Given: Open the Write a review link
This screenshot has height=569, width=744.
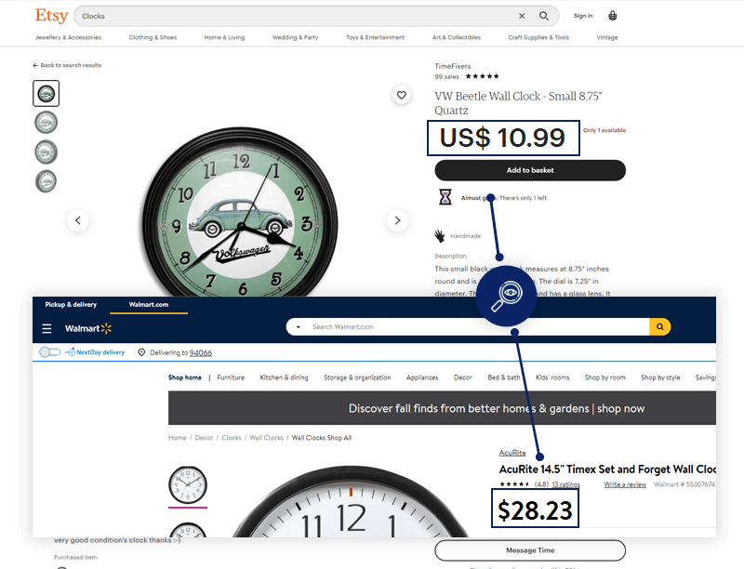Looking at the screenshot, I should (625, 484).
